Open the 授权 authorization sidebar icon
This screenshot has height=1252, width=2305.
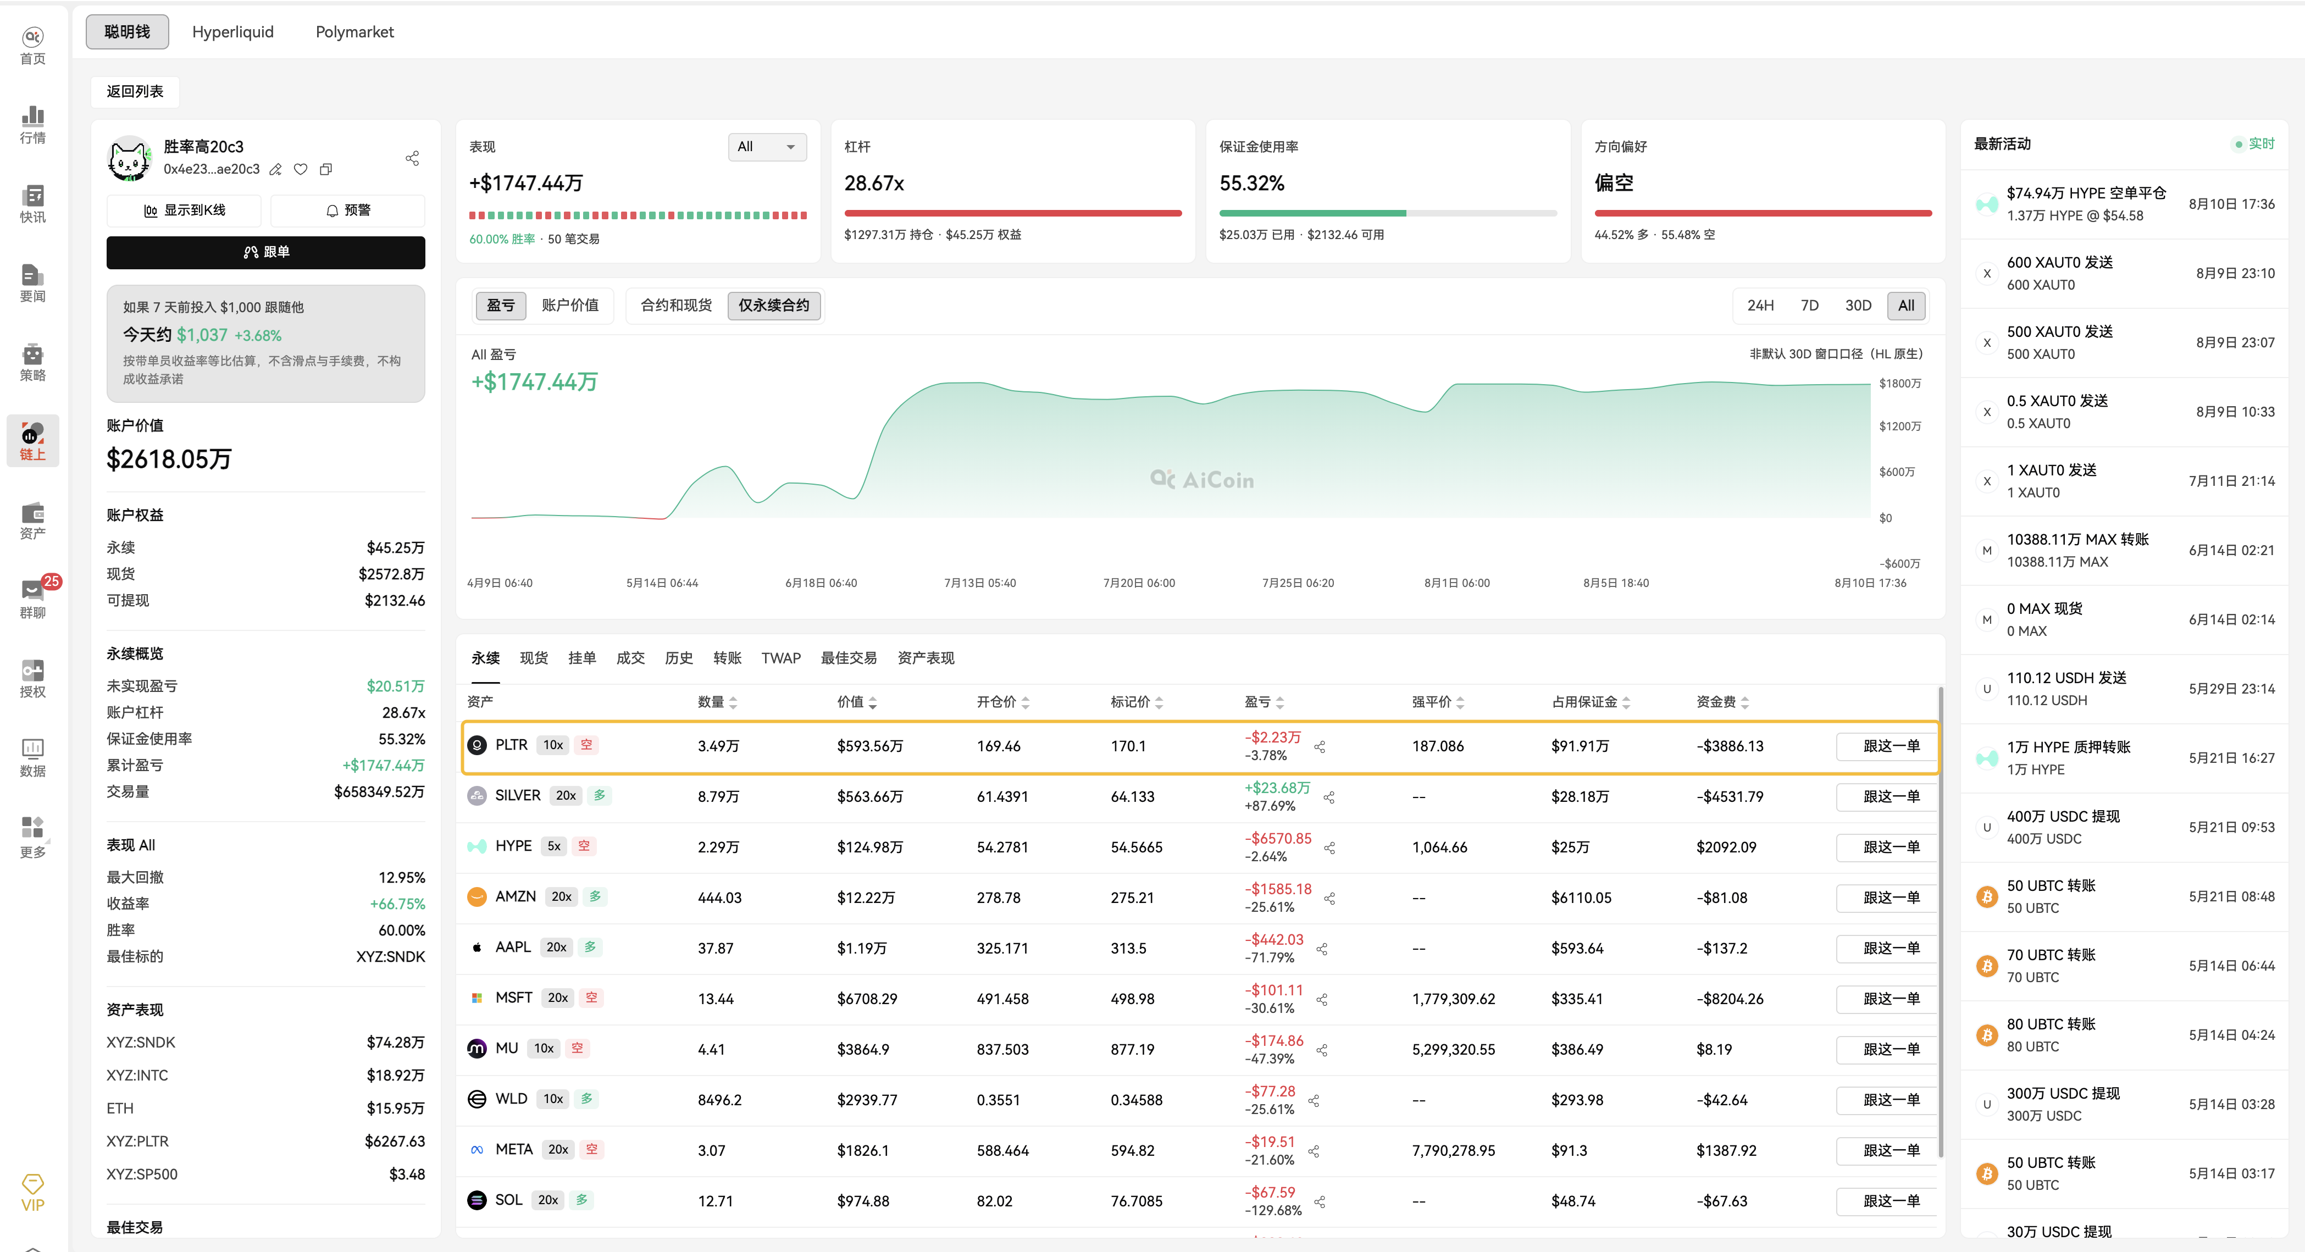pyautogui.click(x=32, y=679)
